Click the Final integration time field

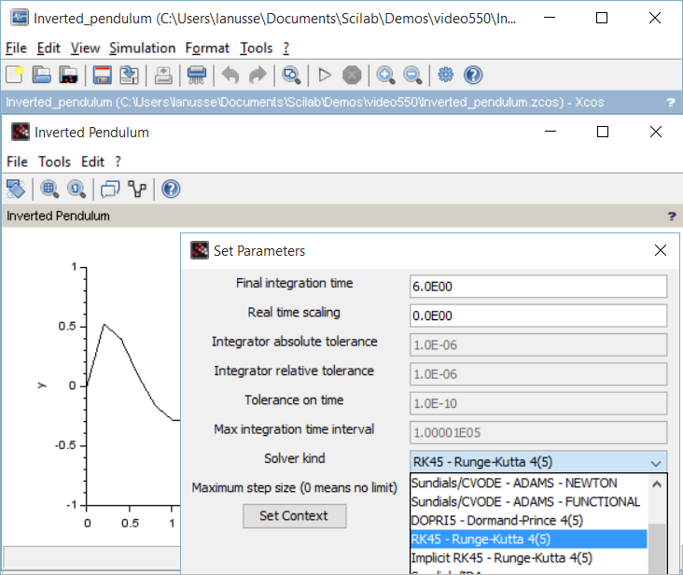point(538,287)
